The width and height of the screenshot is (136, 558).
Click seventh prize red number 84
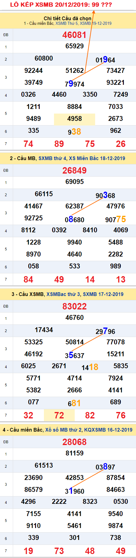coord(28,279)
